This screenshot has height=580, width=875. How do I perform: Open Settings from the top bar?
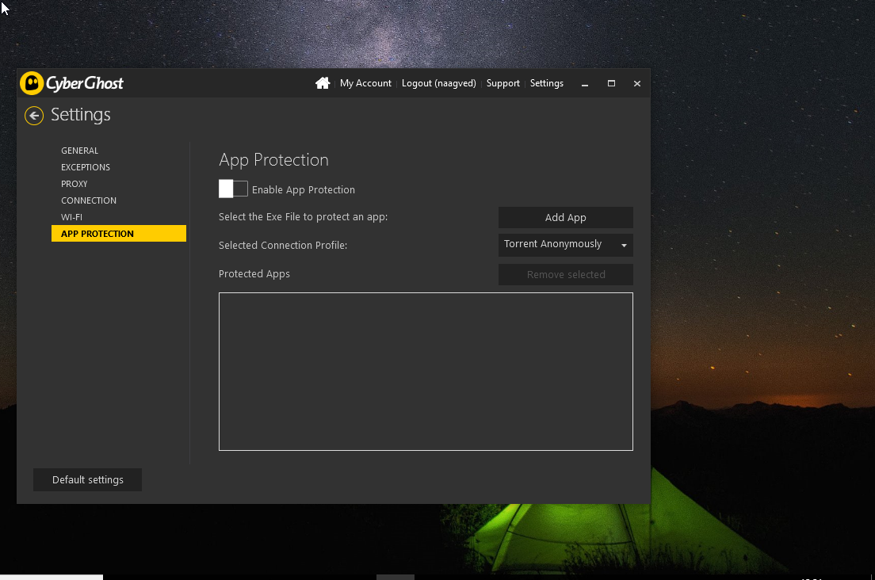(x=546, y=83)
